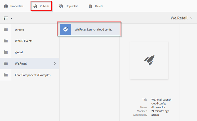The width and height of the screenshot is (197, 121).
Task: Select the screens folder icon
Action: [6, 29]
